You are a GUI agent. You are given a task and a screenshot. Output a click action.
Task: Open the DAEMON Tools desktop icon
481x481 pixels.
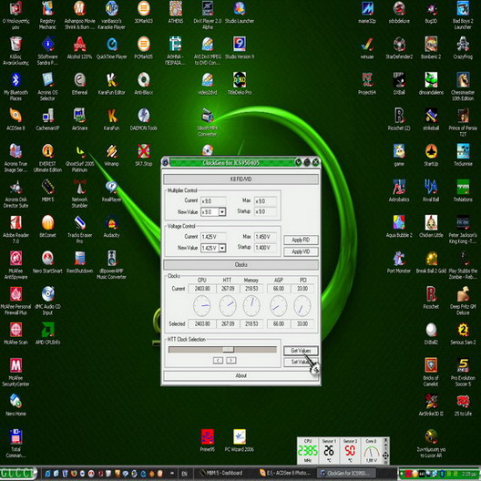(x=144, y=119)
